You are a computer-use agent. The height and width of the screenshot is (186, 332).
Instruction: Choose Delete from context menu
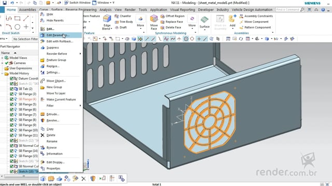pos(61,135)
